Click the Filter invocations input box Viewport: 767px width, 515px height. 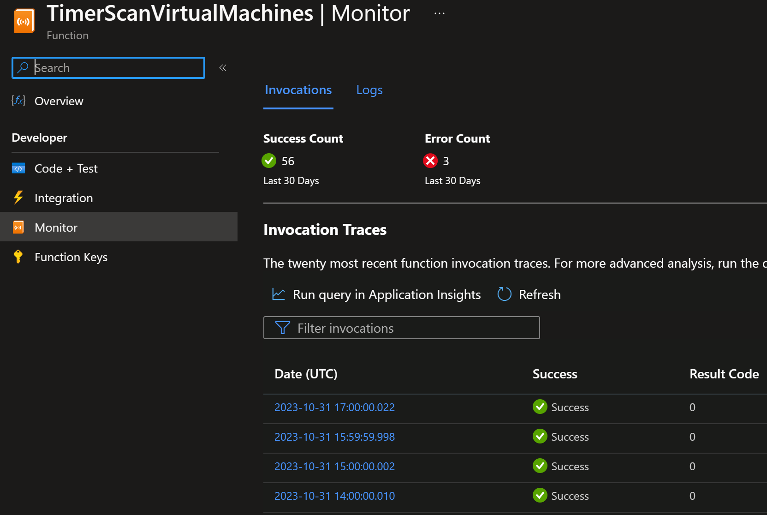pyautogui.click(x=401, y=328)
